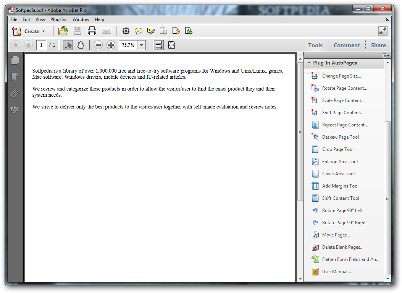The image size is (402, 293).
Task: Collapse the Plug-In AutoPagex section
Action: pyautogui.click(x=309, y=63)
